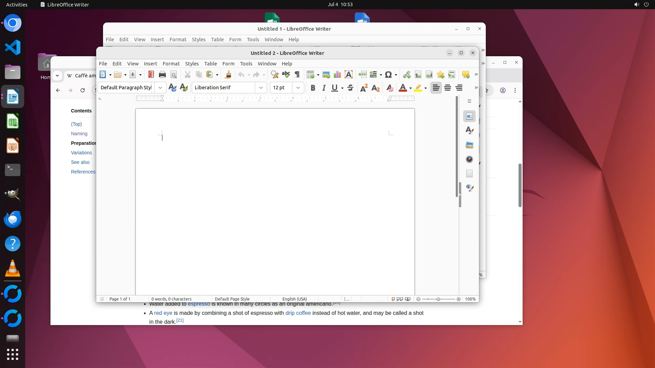Open the Tools menu

click(246, 64)
